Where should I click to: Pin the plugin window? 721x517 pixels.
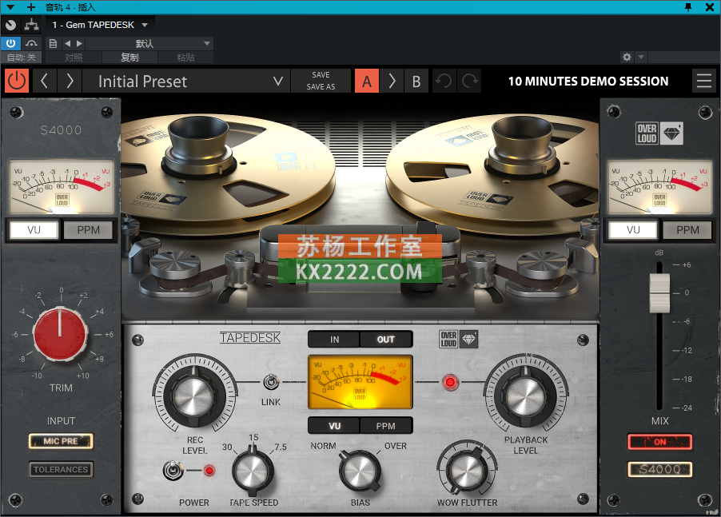(x=688, y=7)
